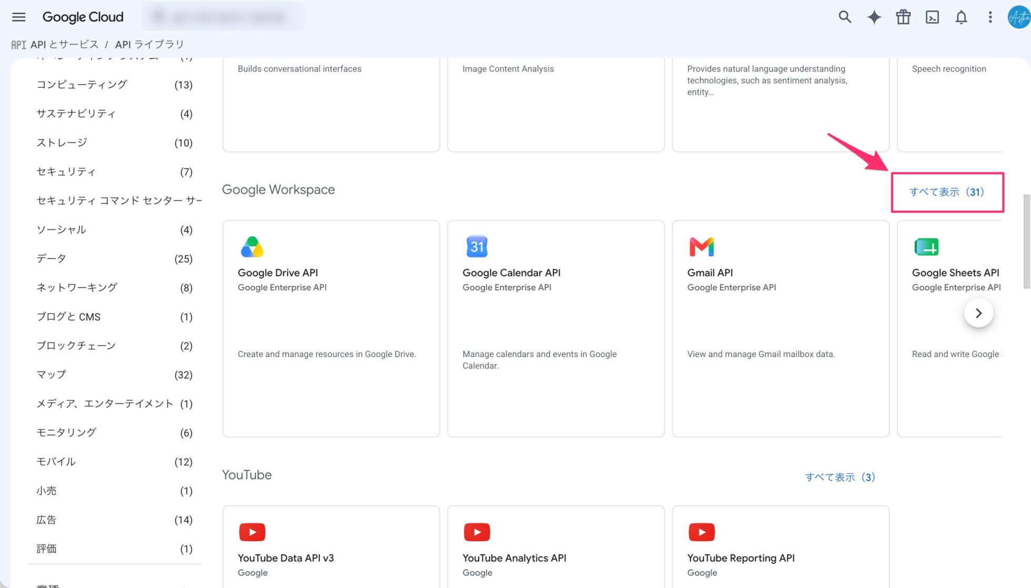
Task: Open YouTube Reporting API title
Action: pyautogui.click(x=741, y=557)
